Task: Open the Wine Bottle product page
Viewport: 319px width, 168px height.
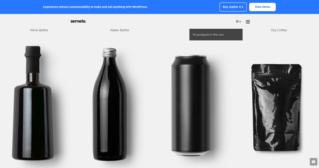Action: pos(39,30)
